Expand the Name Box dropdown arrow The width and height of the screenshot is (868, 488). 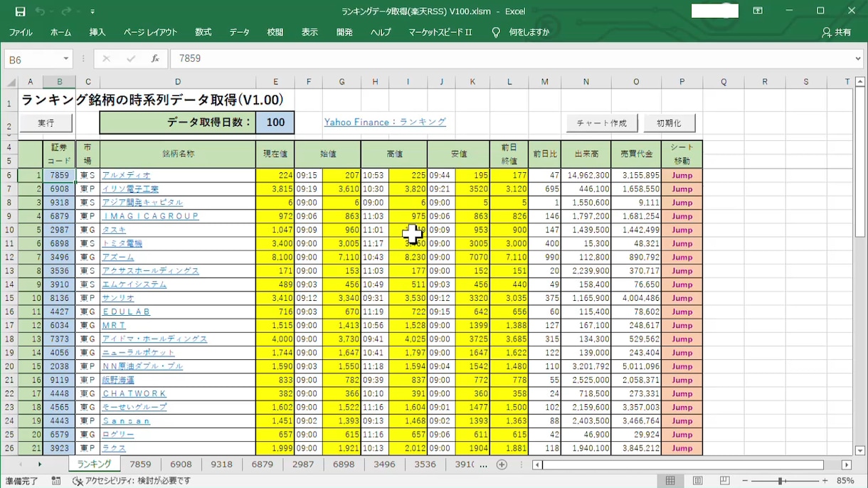coord(66,59)
